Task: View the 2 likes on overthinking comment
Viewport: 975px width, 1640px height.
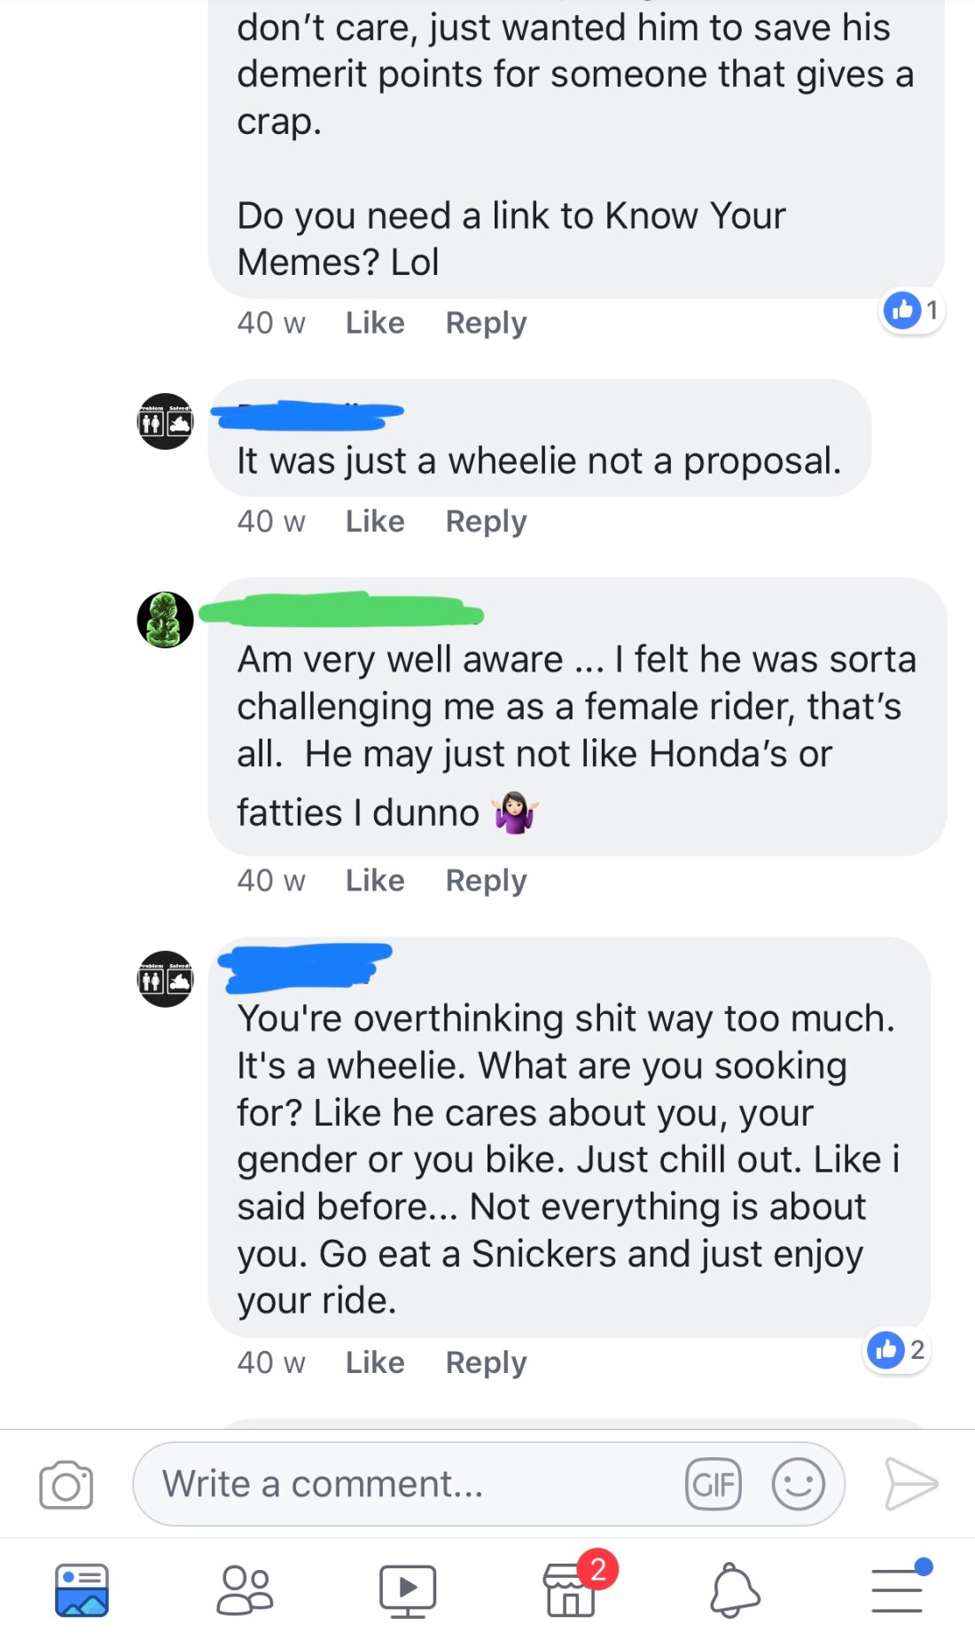Action: (x=897, y=1350)
